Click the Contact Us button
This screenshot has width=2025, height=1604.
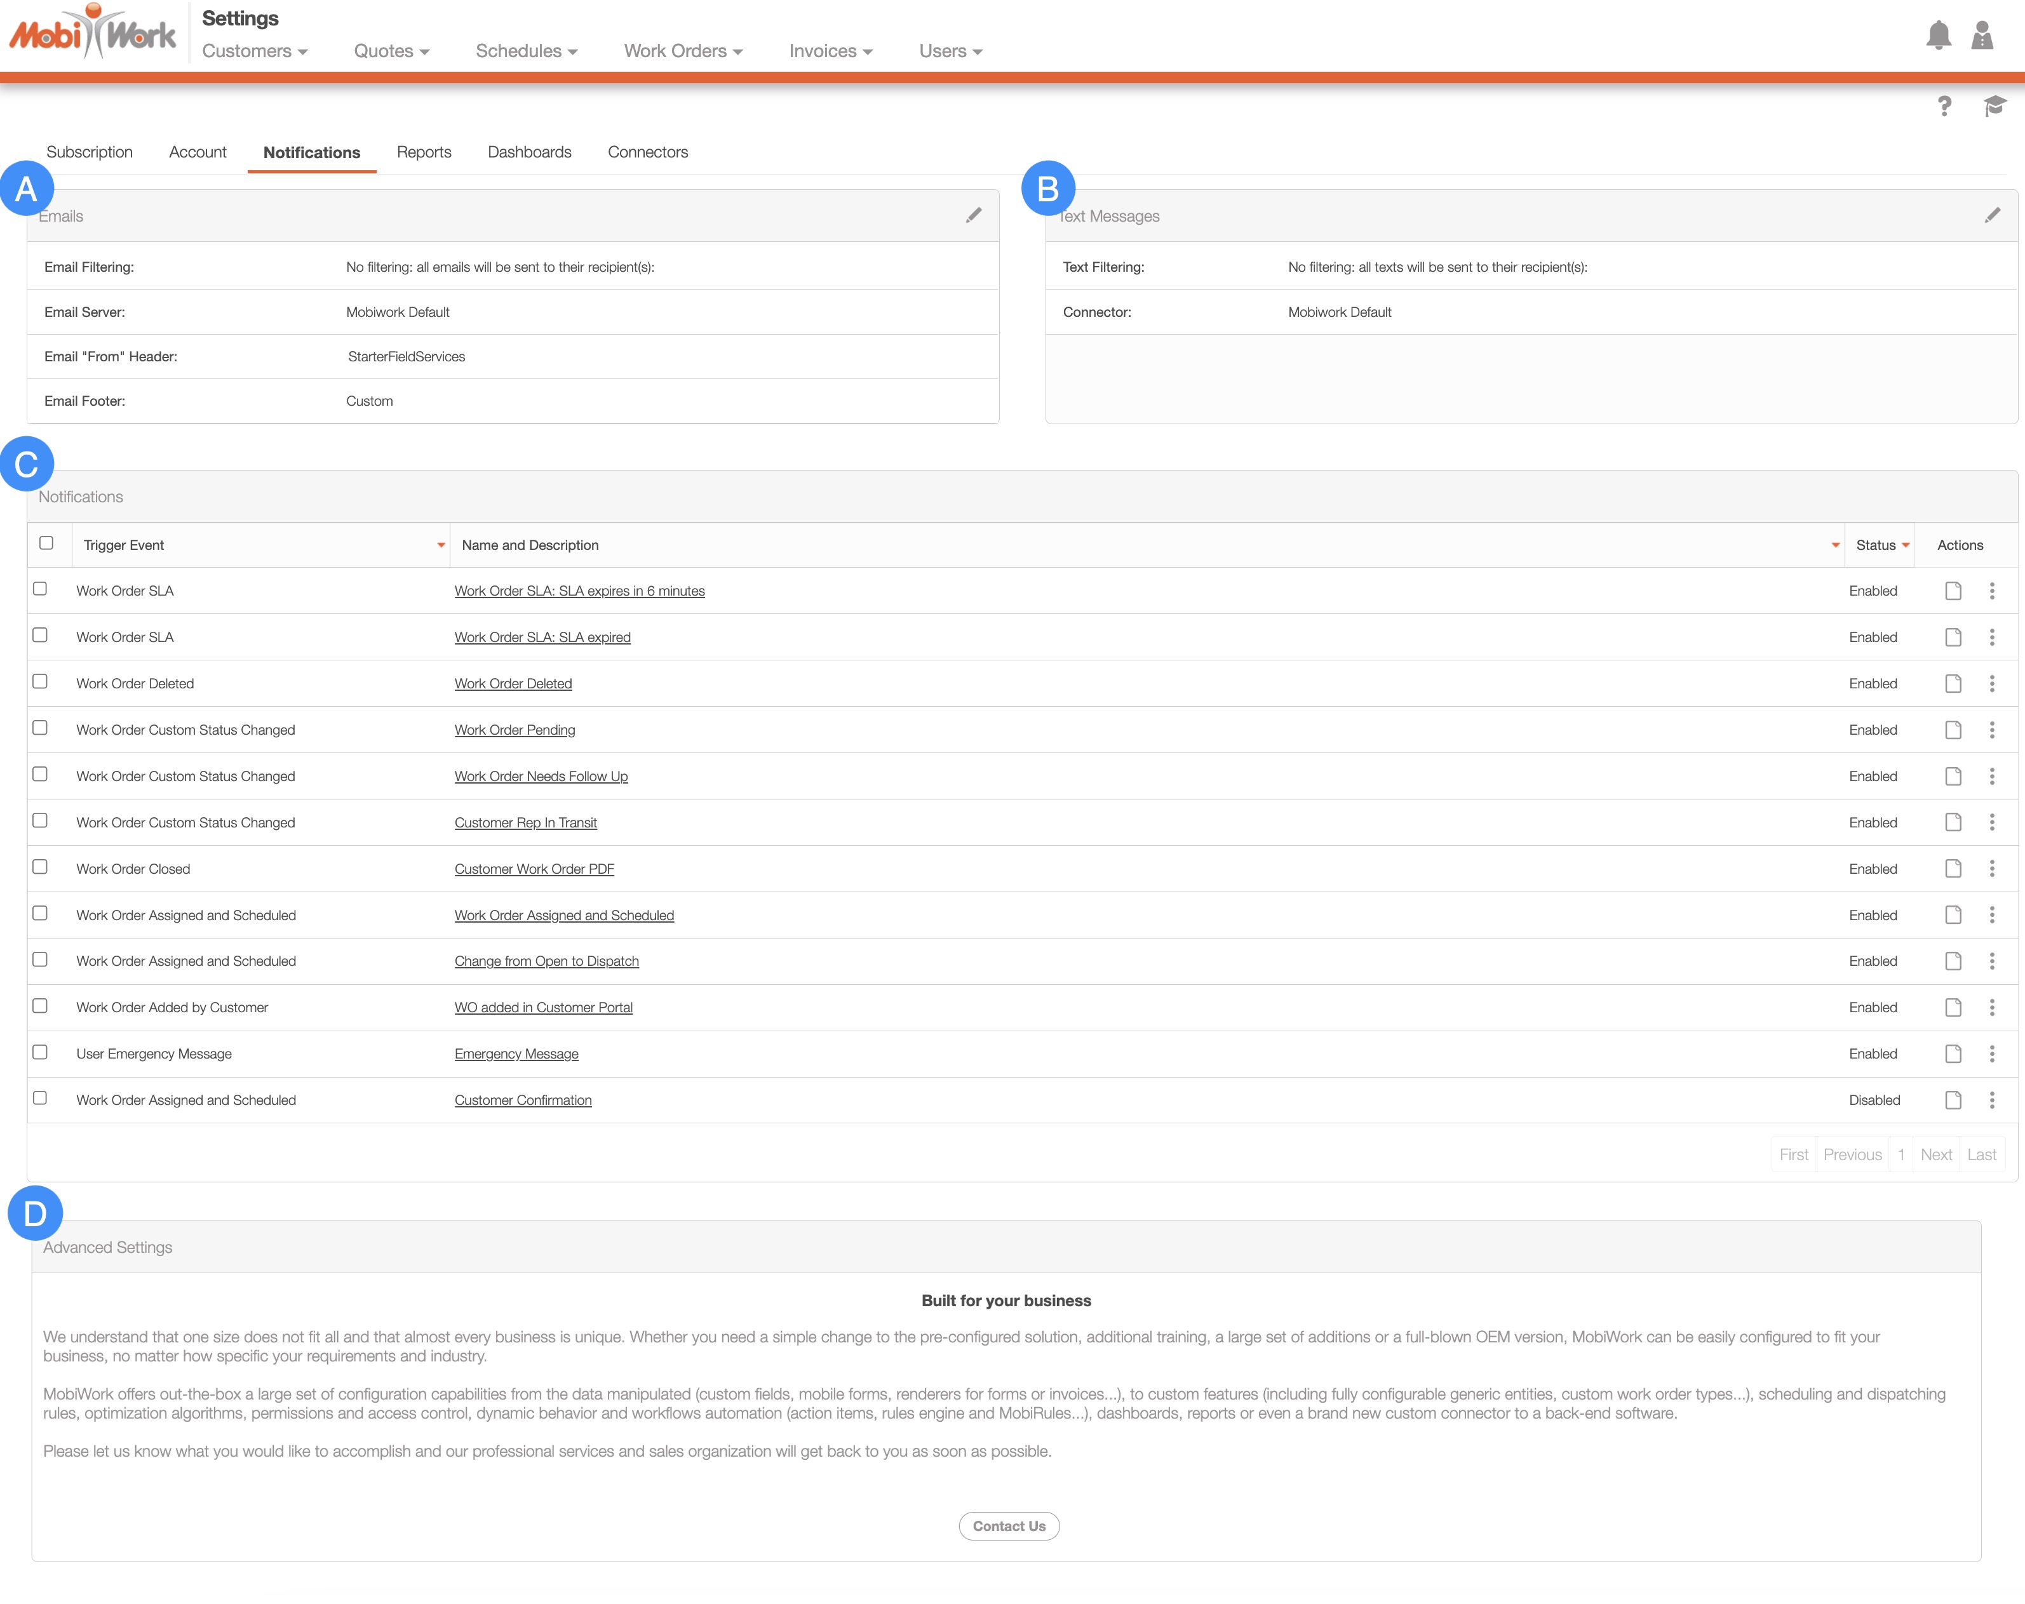(x=1009, y=1526)
